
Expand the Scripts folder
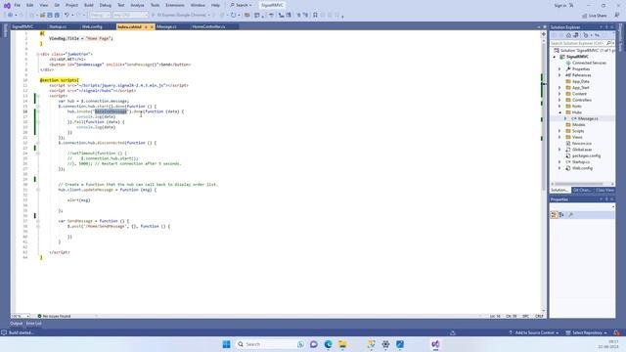click(559, 131)
